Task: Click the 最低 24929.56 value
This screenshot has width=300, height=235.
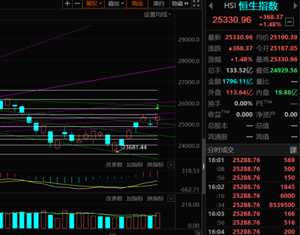Action: 284,70
